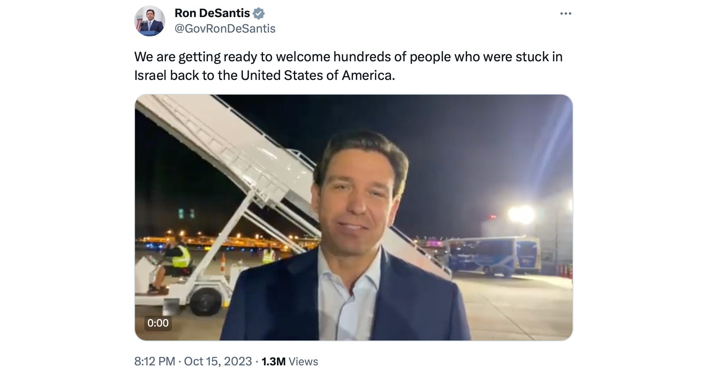Click the blue verified badge icon
706x370 pixels.
pos(259,14)
